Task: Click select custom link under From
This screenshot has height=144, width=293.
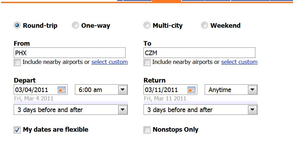Action: (109, 62)
